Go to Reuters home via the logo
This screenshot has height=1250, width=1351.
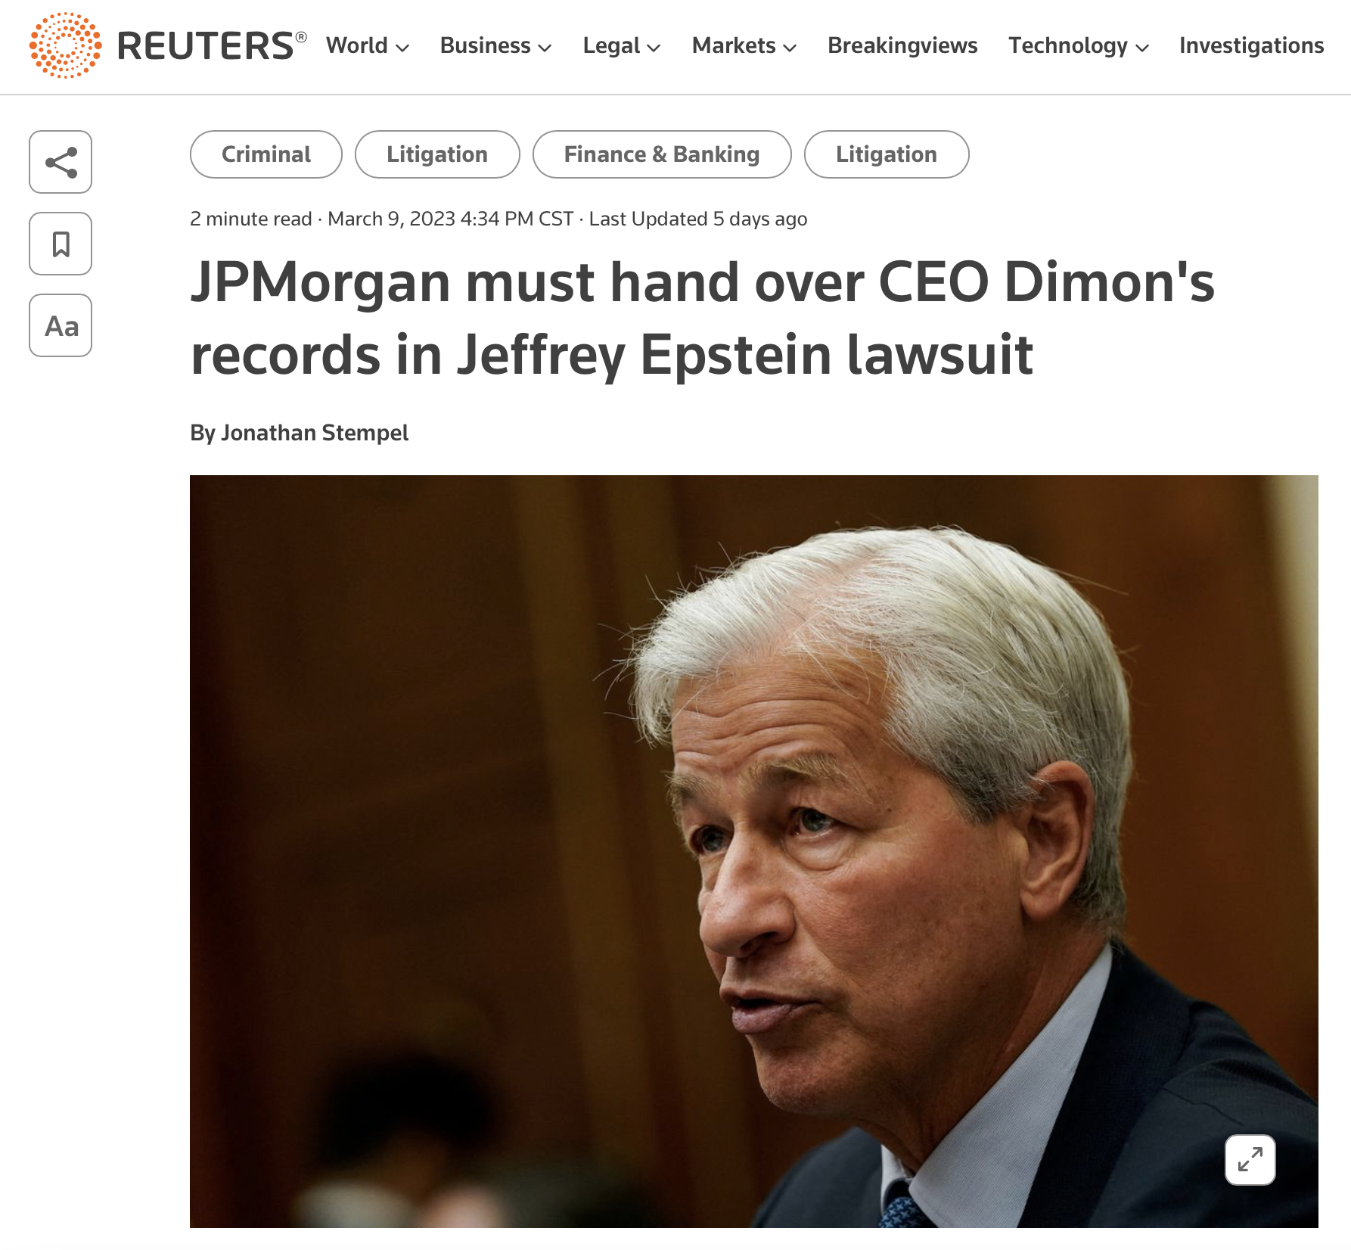167,45
